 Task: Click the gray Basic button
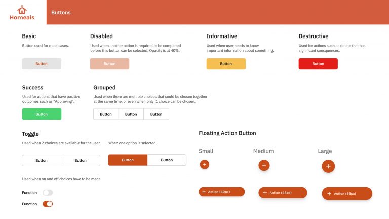pos(42,64)
